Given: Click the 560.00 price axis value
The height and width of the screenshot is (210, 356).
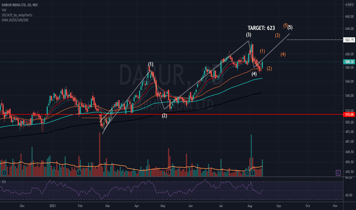Looking at the screenshot, I should [350, 81].
